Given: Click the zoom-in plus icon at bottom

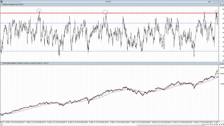Looking at the screenshot, I should tap(213, 125).
